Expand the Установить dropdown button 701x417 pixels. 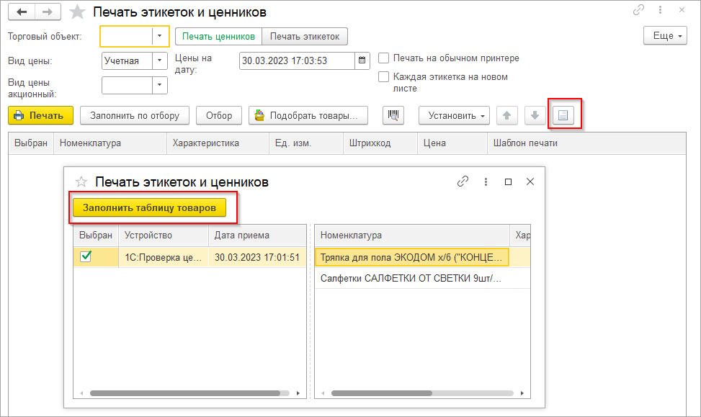(x=454, y=115)
